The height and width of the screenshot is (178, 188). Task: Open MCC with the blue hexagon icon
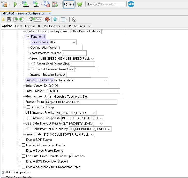[131, 4]
